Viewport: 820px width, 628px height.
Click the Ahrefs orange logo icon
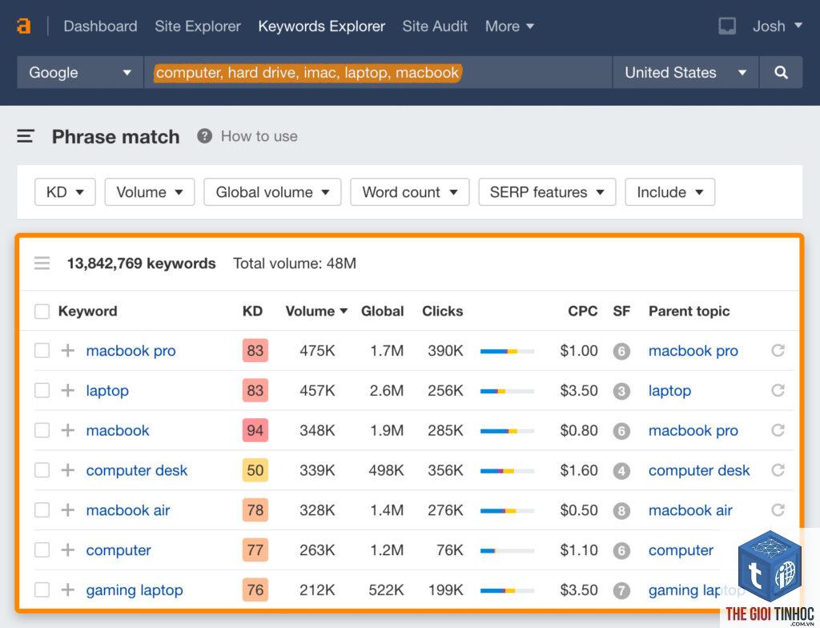23,26
